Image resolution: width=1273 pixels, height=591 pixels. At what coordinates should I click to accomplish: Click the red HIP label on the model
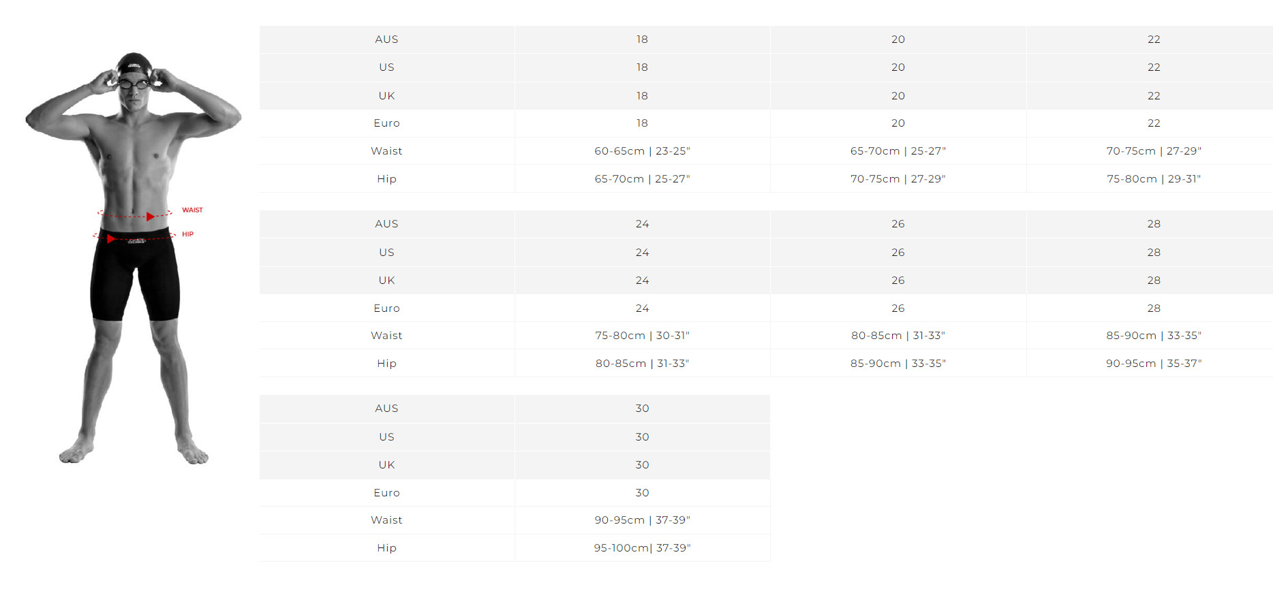coord(187,234)
